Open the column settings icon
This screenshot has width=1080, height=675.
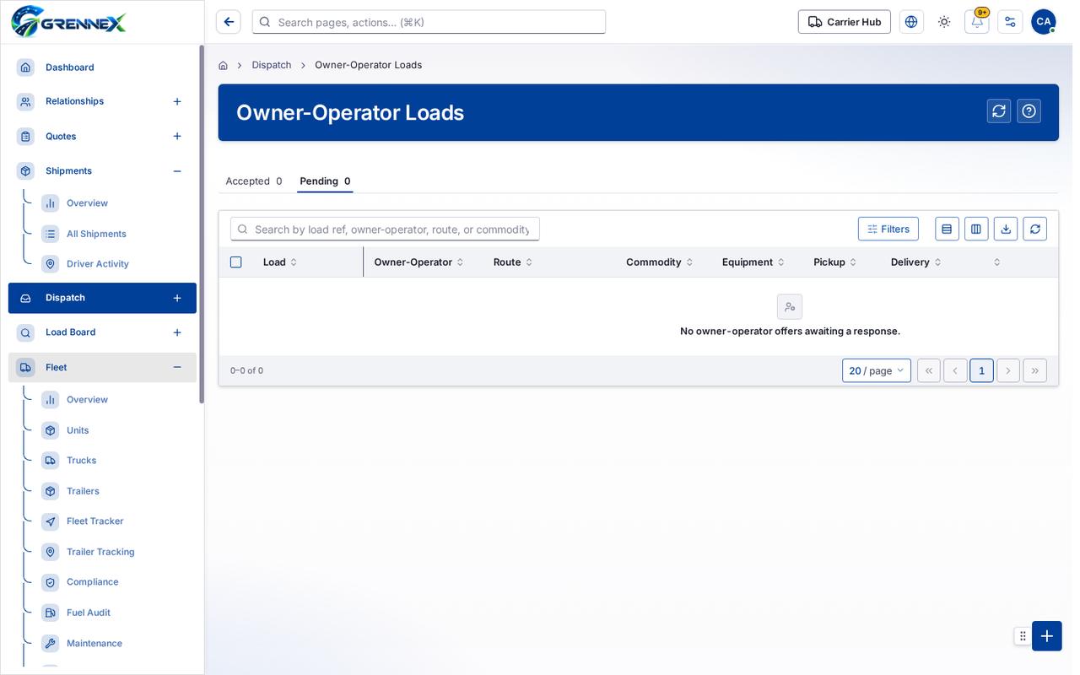(976, 229)
